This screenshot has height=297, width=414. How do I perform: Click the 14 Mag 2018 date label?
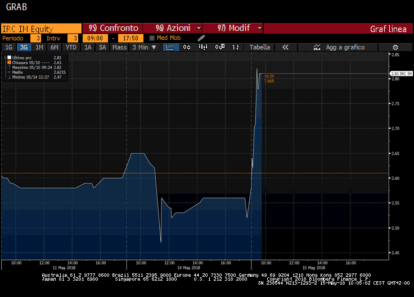click(x=188, y=268)
